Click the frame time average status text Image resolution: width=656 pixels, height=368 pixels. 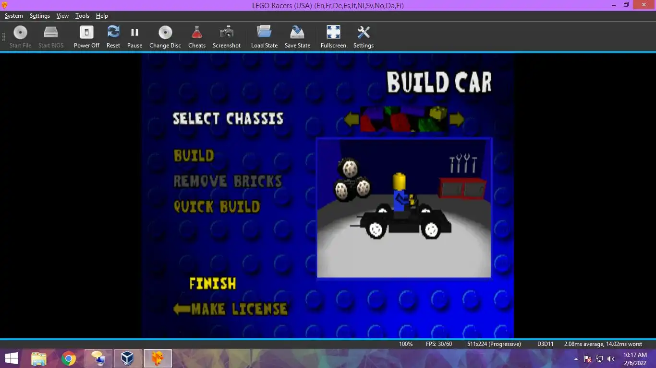click(603, 344)
